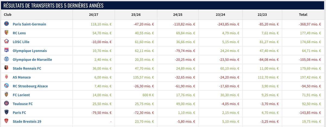This screenshot has width=326, height=127.
Task: Open the RC Strasbourg Alsace club link
Action: coord(30,86)
